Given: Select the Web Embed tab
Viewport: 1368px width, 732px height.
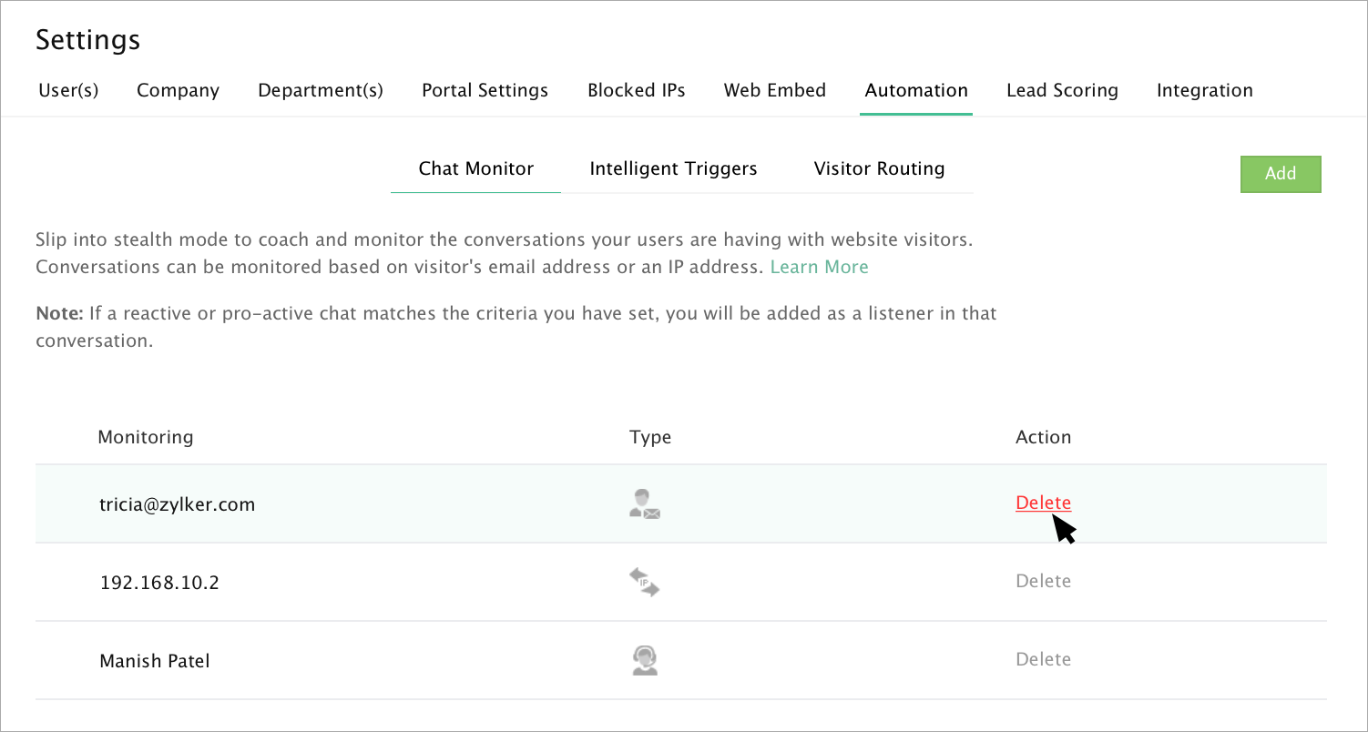Looking at the screenshot, I should tap(775, 90).
